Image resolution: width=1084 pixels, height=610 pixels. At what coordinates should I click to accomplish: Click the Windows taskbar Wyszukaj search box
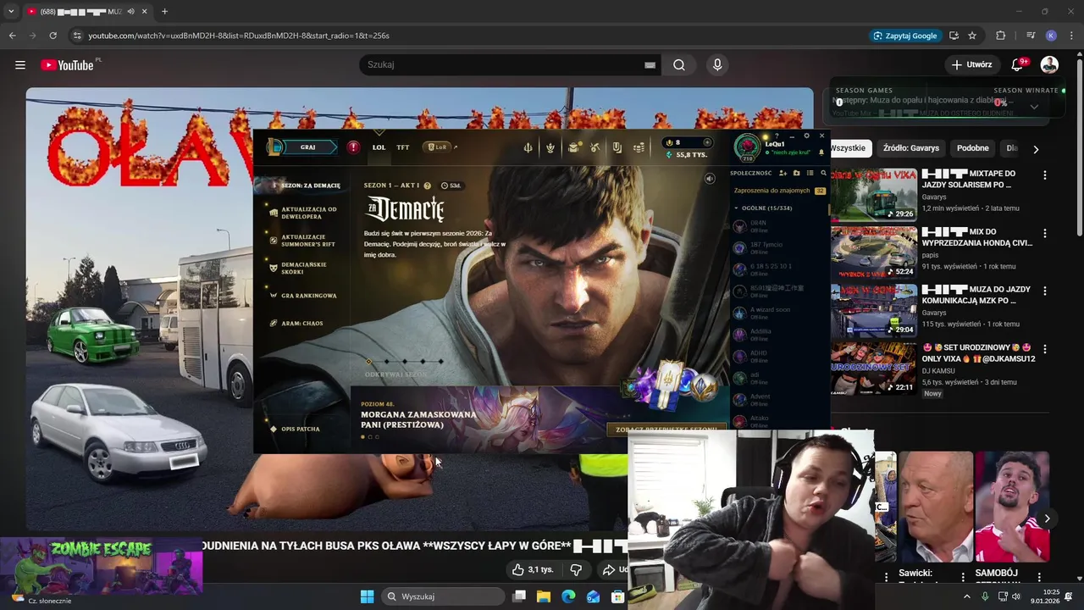coord(442,596)
